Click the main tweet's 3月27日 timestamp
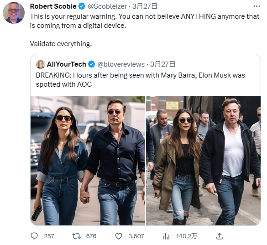 coord(145,6)
